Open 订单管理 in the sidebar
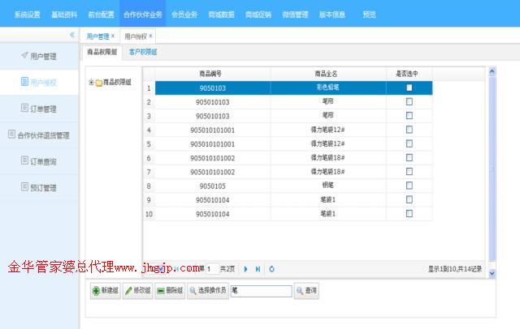This screenshot has height=329, width=520. 39,109
